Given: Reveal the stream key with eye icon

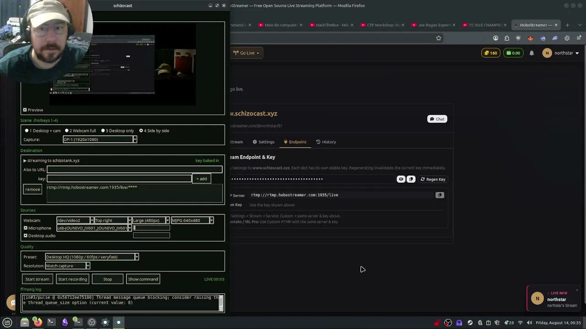Looking at the screenshot, I should tap(401, 179).
